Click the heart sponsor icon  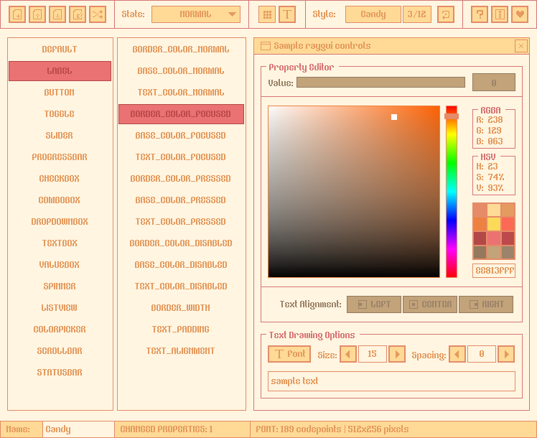(520, 14)
